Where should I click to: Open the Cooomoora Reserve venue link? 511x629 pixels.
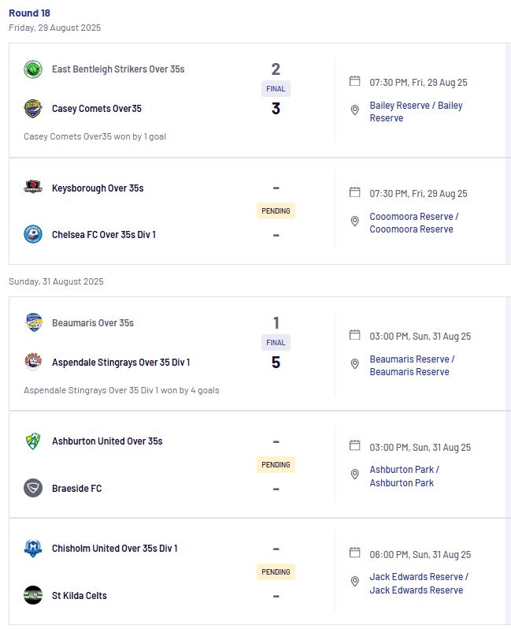point(414,222)
